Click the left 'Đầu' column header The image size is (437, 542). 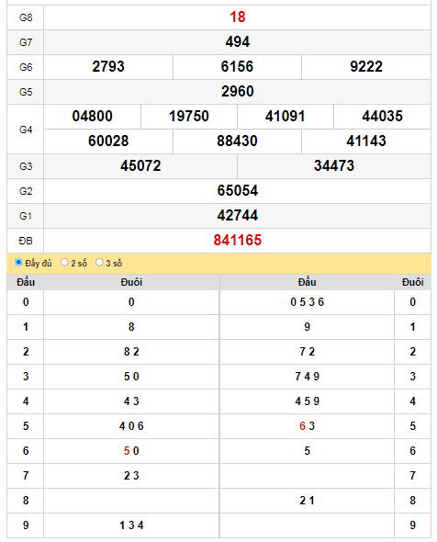point(26,282)
